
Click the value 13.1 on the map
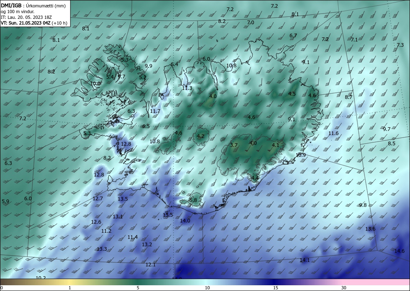tap(118, 216)
